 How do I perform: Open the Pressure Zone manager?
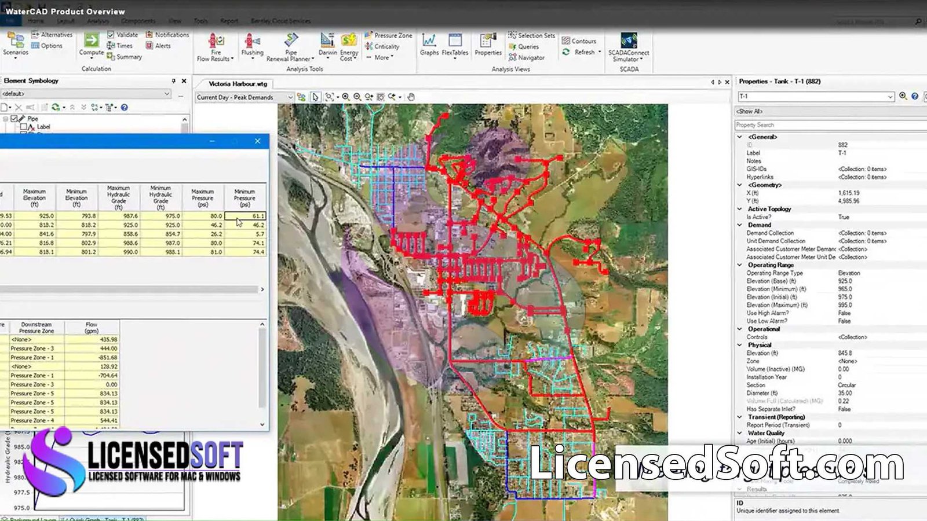388,35
